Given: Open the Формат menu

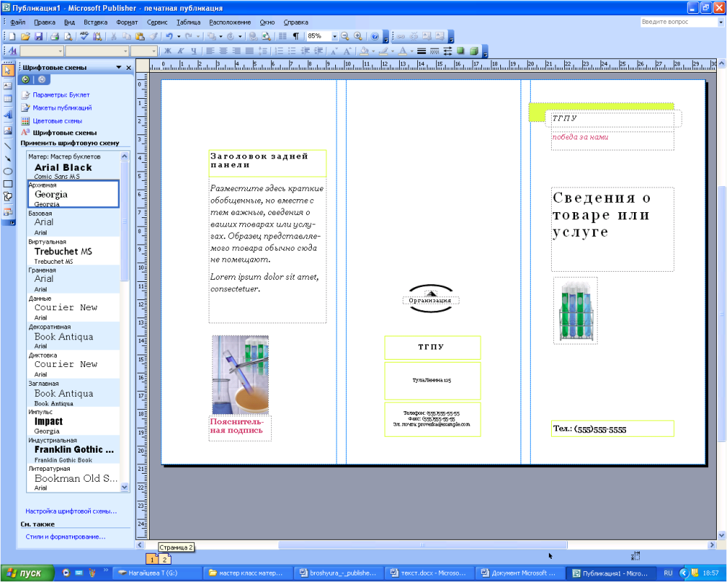Looking at the screenshot, I should coord(127,23).
